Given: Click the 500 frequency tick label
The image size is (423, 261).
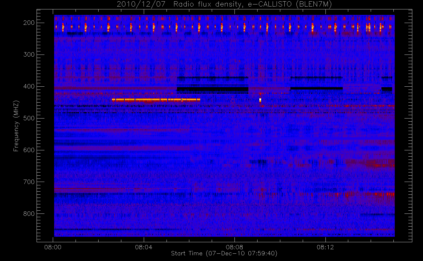Looking at the screenshot, I should pos(29,118).
